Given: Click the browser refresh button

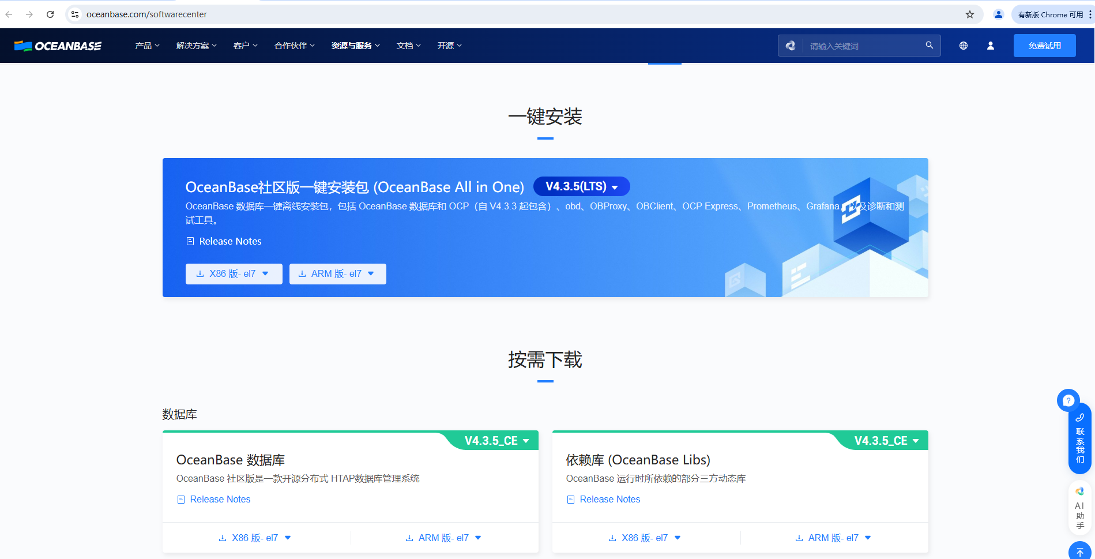Looking at the screenshot, I should (x=50, y=14).
